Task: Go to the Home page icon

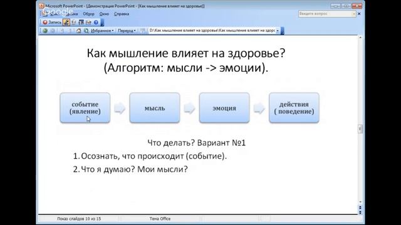Action: (x=79, y=31)
